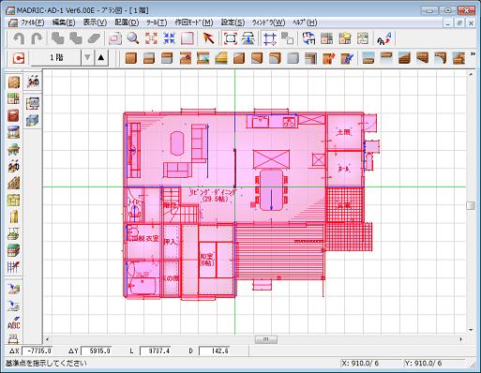481x373 pixels.
Task: Click the blue inward arrows zoom-out icon
Action: click(170, 38)
